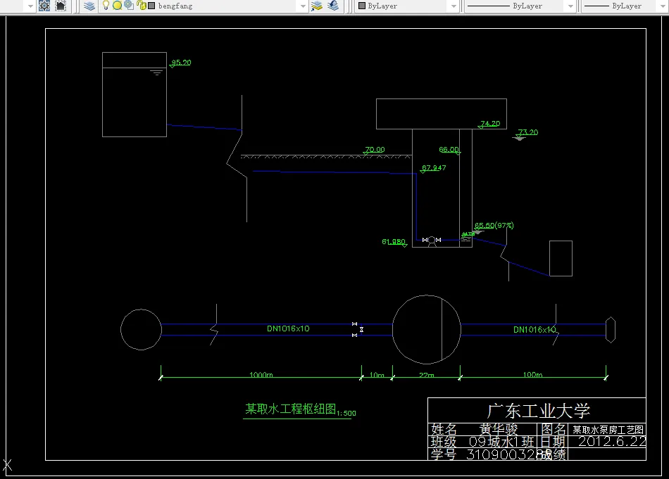Select drawing name 某取水泵房工艺图

pyautogui.click(x=608, y=430)
